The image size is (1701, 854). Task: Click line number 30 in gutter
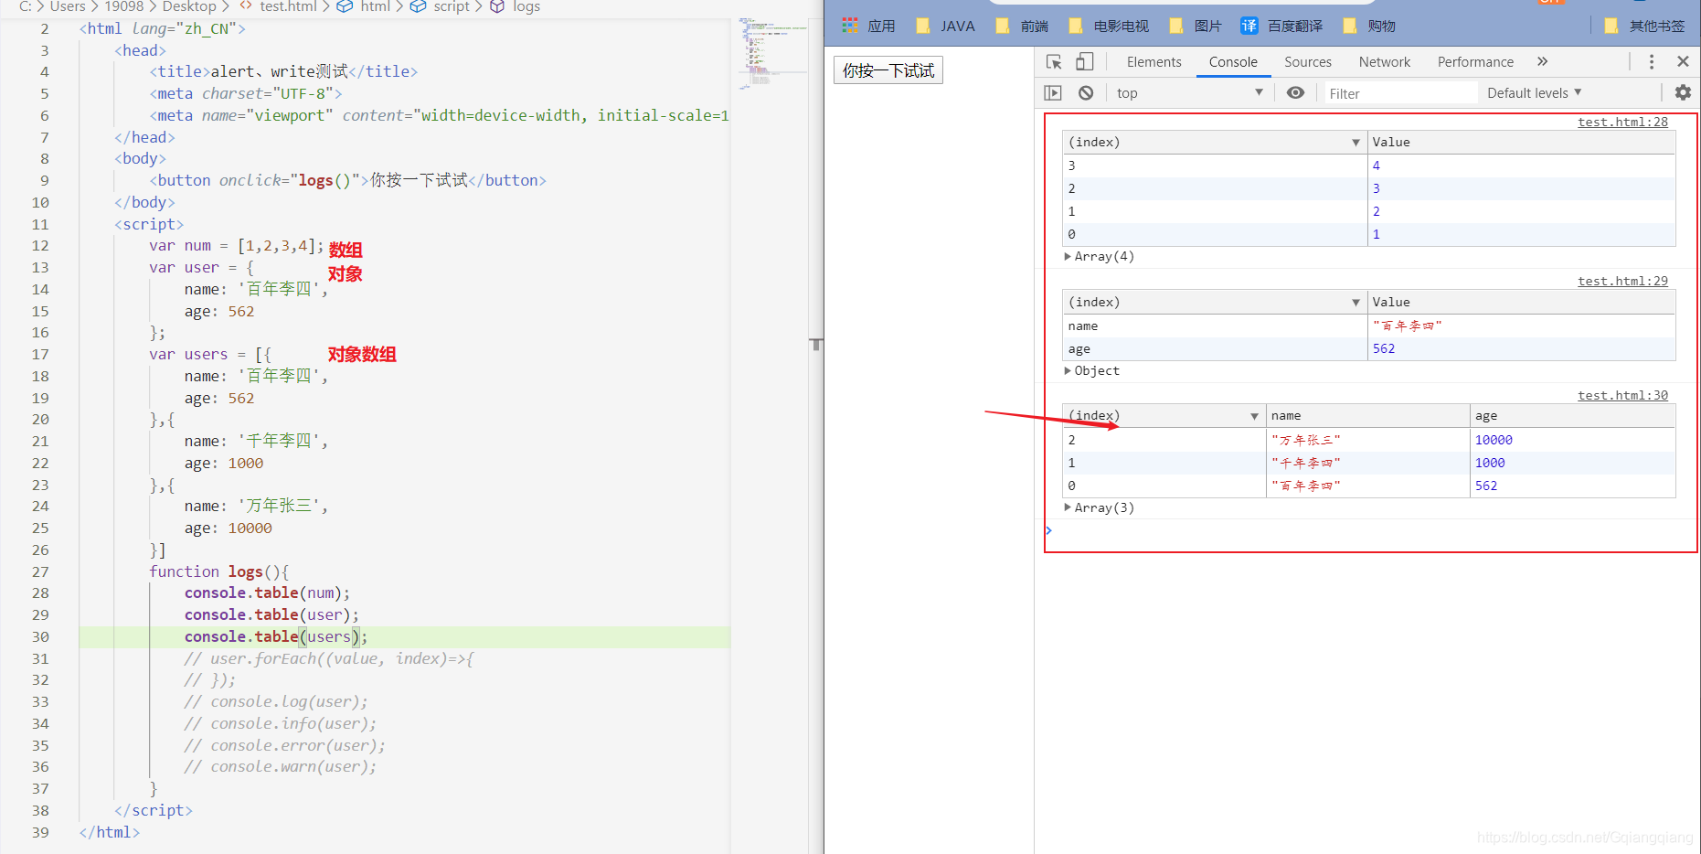pos(40,636)
